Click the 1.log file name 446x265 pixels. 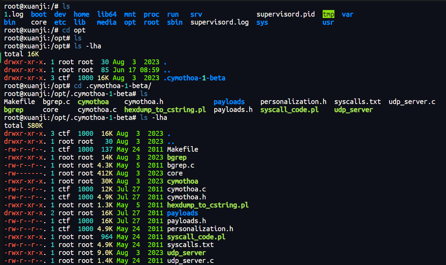tap(13, 15)
